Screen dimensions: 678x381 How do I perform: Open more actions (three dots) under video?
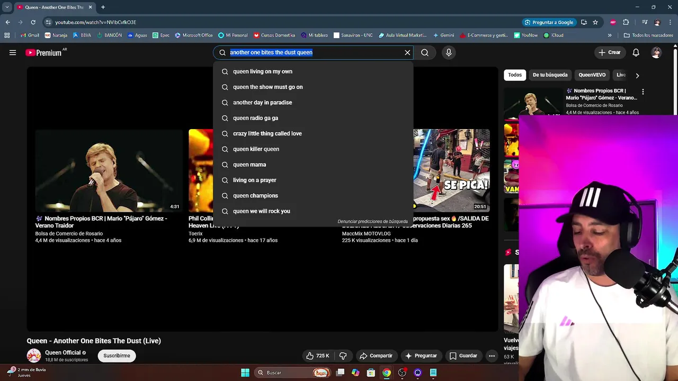[492, 356]
